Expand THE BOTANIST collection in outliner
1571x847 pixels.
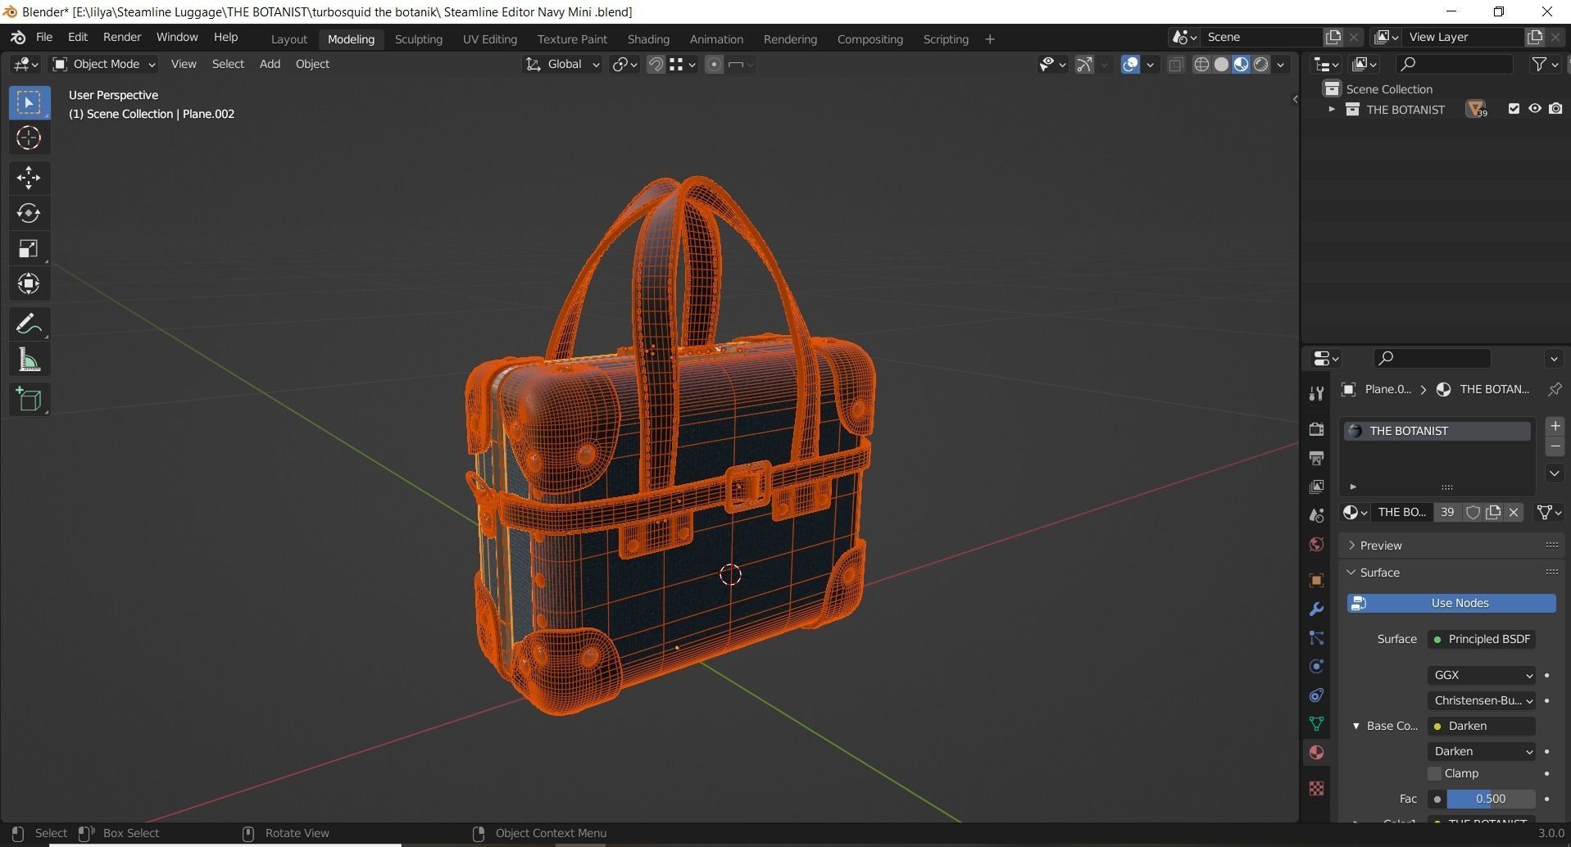(x=1332, y=109)
